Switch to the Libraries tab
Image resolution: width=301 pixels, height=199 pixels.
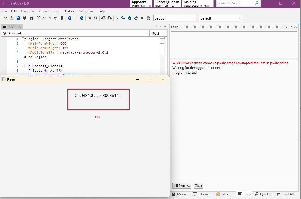tap(202, 194)
